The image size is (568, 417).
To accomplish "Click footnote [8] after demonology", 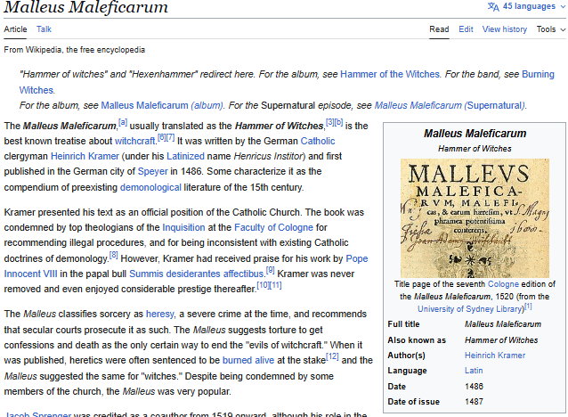I will 113,255.
